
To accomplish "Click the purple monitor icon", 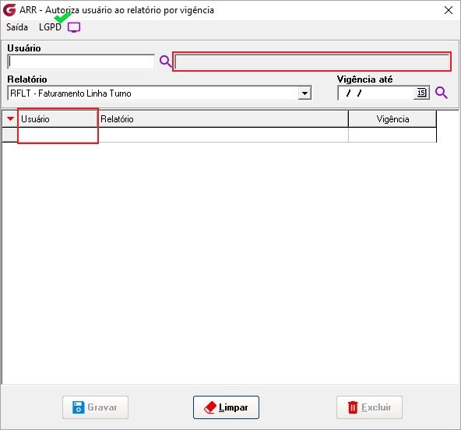I will (74, 27).
